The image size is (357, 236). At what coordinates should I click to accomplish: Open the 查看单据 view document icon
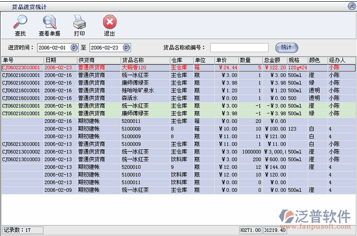(49, 22)
